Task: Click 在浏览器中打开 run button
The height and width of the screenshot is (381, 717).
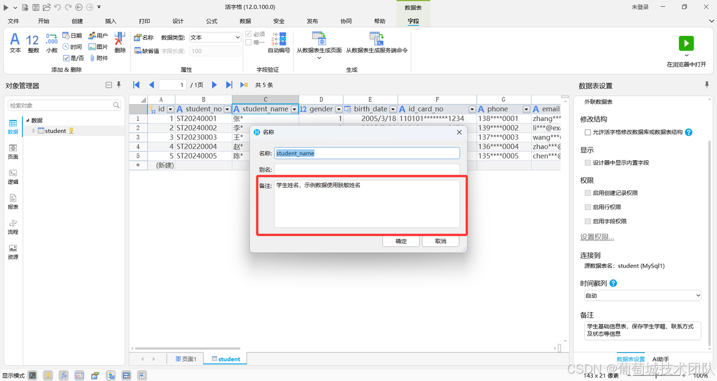Action: tap(686, 52)
